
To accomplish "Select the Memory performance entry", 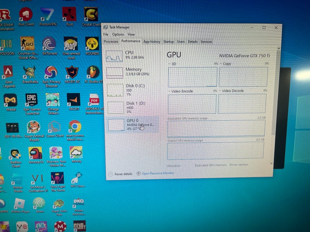I will (132, 72).
